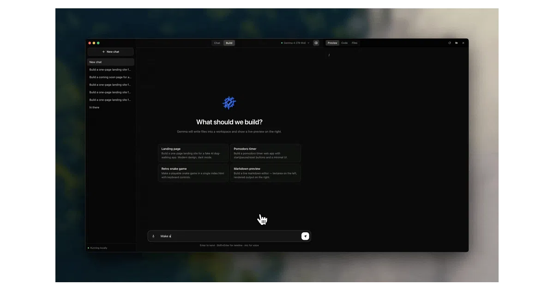Select the Files tab
This screenshot has height=291, width=554.
[355, 43]
